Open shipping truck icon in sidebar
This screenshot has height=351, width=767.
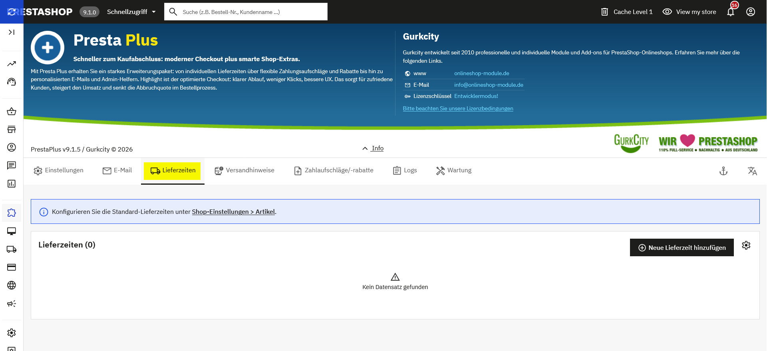click(12, 249)
